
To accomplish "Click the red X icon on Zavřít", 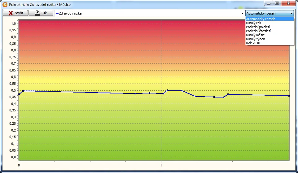I will point(11,13).
